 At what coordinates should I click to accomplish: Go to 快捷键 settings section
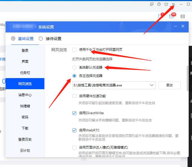[x=25, y=106]
